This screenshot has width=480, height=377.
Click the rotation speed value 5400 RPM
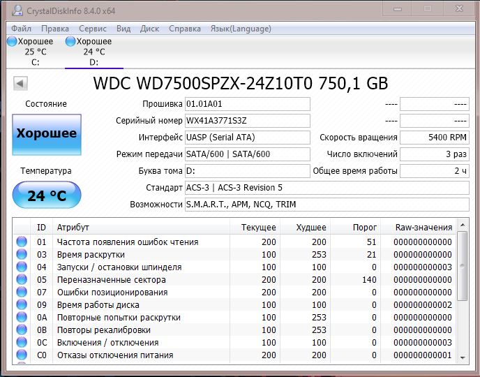coord(435,138)
